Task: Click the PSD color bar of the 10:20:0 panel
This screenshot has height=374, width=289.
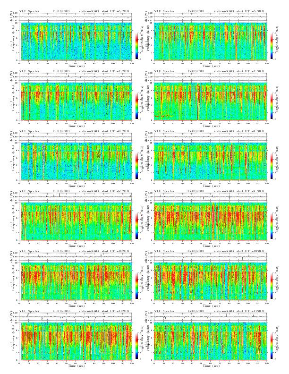Action: [x=136, y=286]
